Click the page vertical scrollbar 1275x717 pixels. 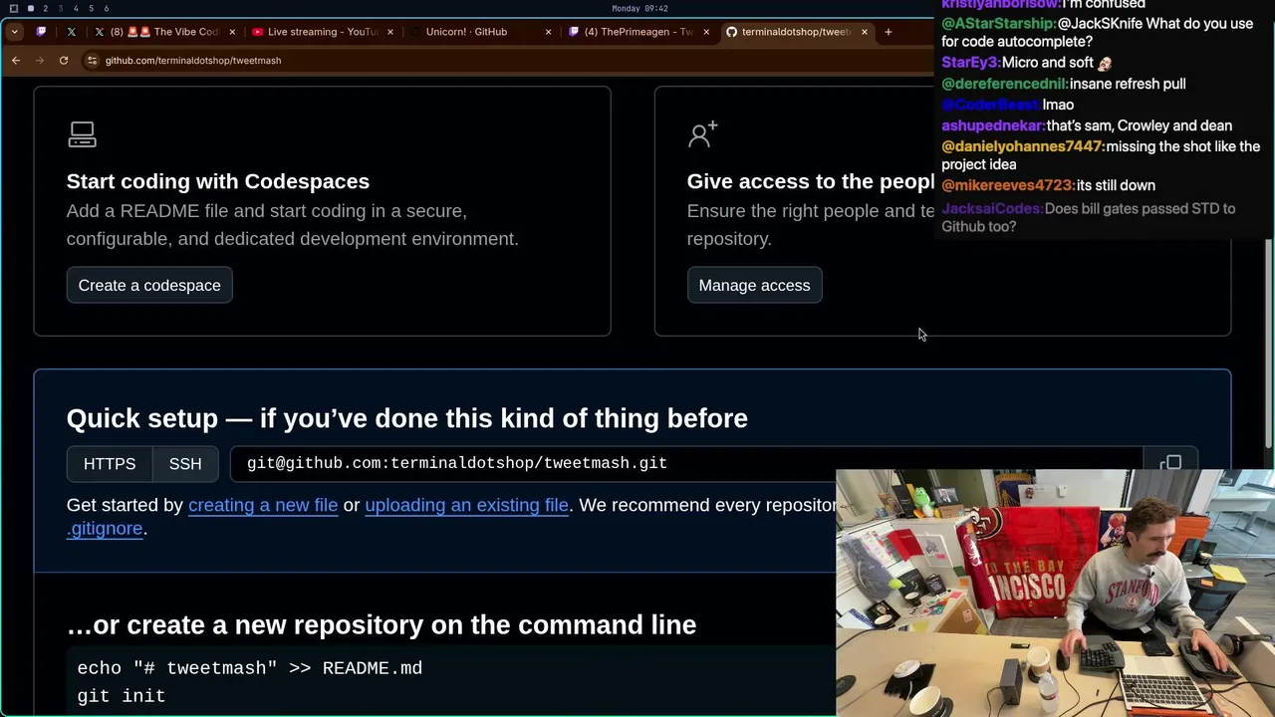tap(1268, 344)
